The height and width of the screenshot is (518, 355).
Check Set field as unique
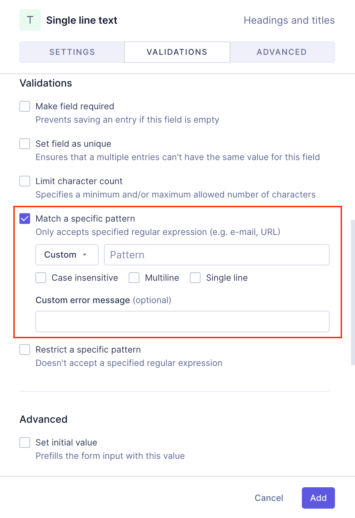point(25,144)
